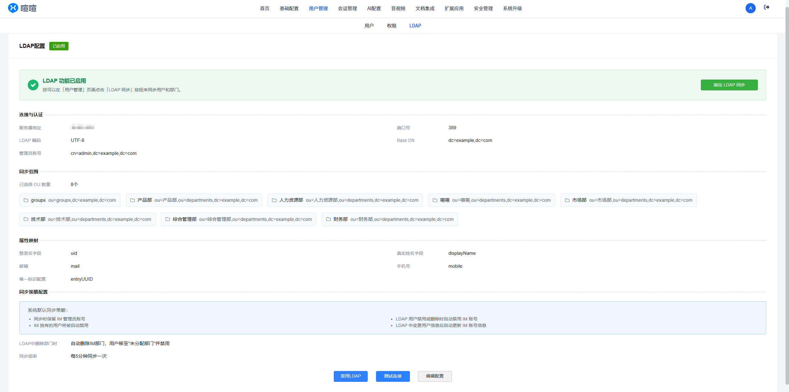Screen dimensions: 789x392
Task: Click the green LDAP enabled checkmark icon
Action: pyautogui.click(x=33, y=85)
